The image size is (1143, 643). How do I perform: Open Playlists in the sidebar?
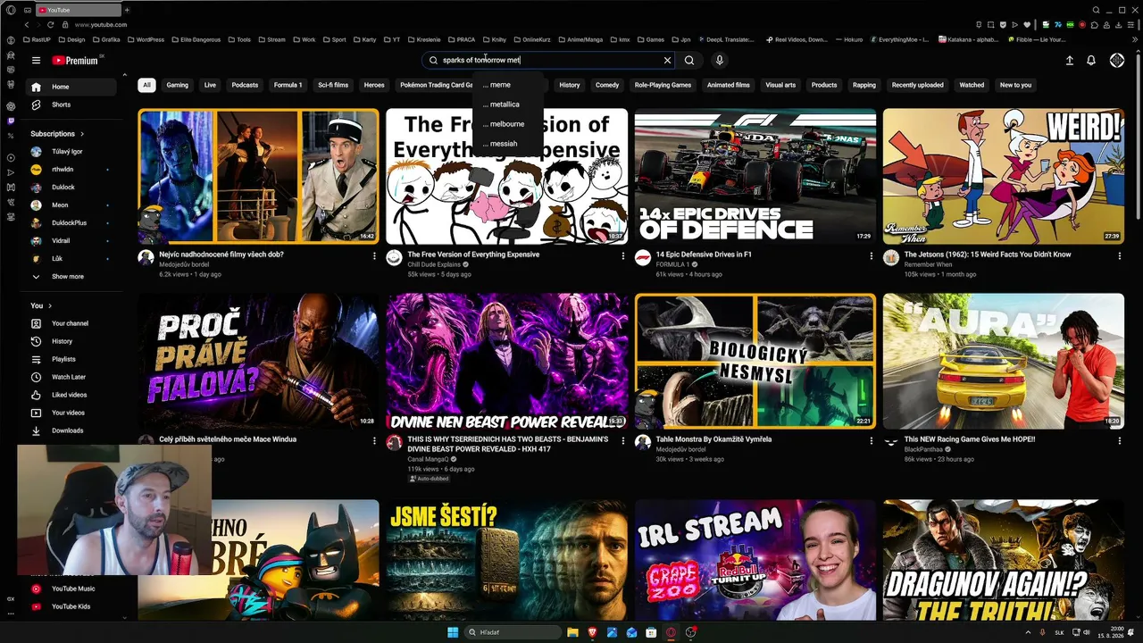click(71, 359)
